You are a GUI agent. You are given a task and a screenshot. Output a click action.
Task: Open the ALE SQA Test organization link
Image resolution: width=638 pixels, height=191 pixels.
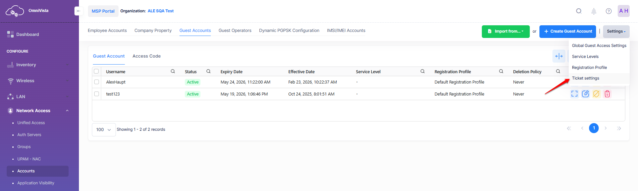(x=160, y=11)
